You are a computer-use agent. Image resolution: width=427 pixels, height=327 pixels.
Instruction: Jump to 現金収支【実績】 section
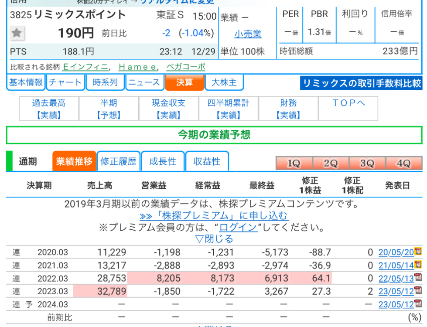168,109
